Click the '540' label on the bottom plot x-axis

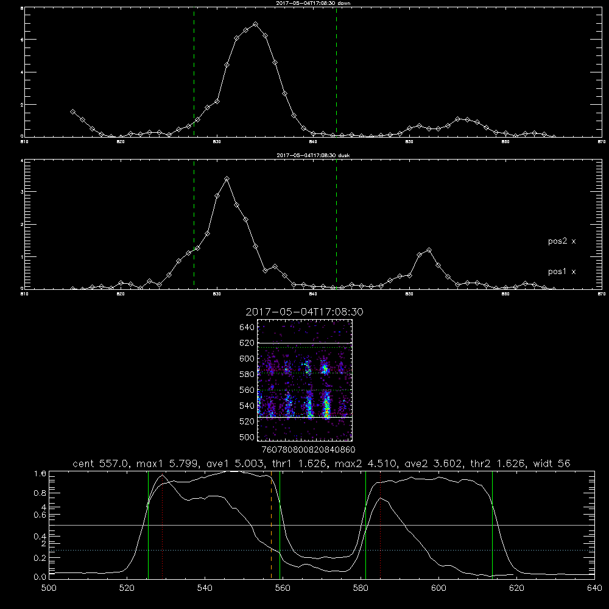(x=205, y=588)
